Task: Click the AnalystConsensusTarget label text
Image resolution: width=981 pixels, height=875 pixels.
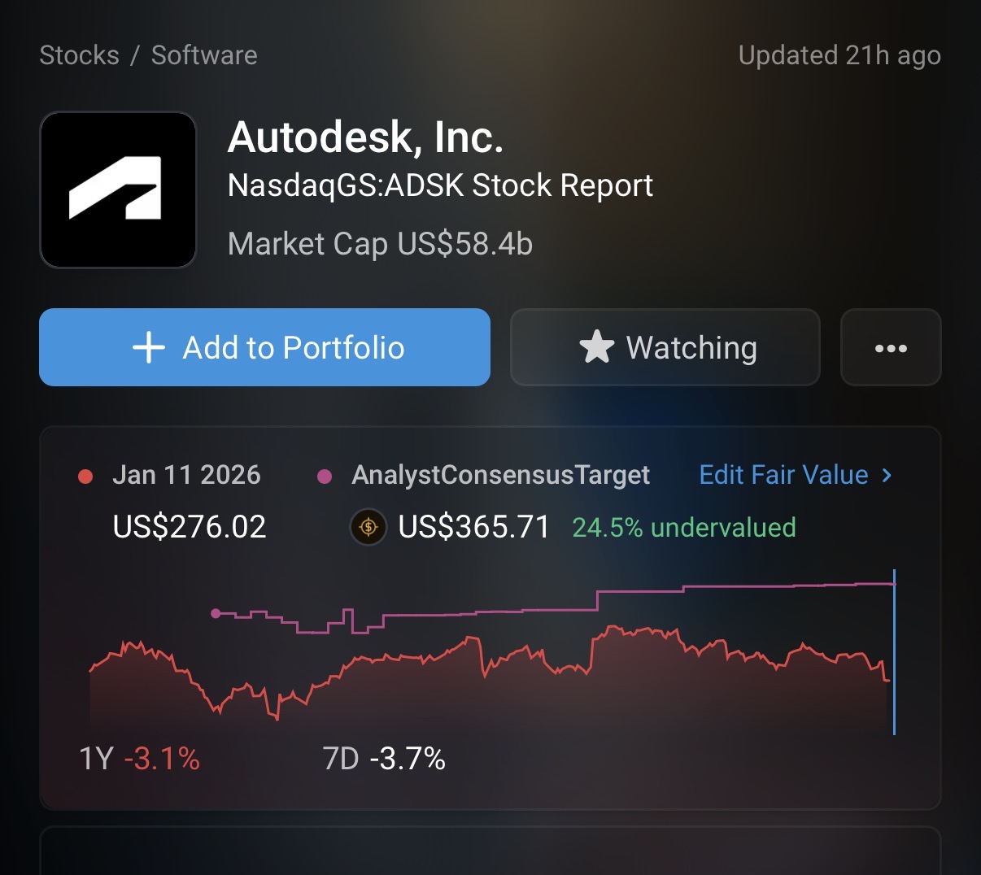Action: click(500, 475)
